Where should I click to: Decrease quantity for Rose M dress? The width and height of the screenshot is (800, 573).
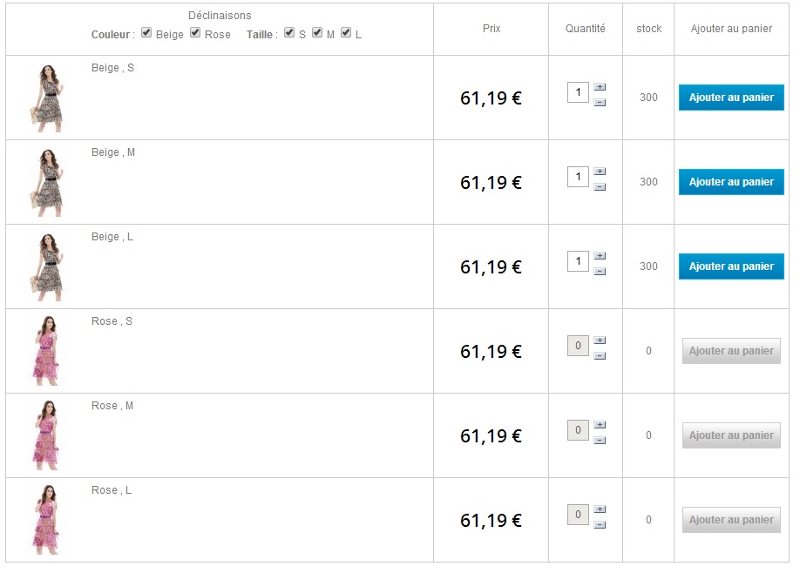[600, 441]
